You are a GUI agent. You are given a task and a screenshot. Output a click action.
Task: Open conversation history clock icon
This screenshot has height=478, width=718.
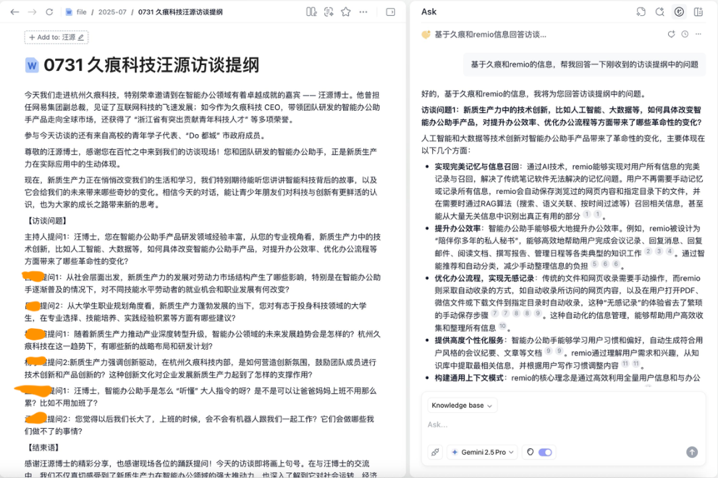click(685, 34)
